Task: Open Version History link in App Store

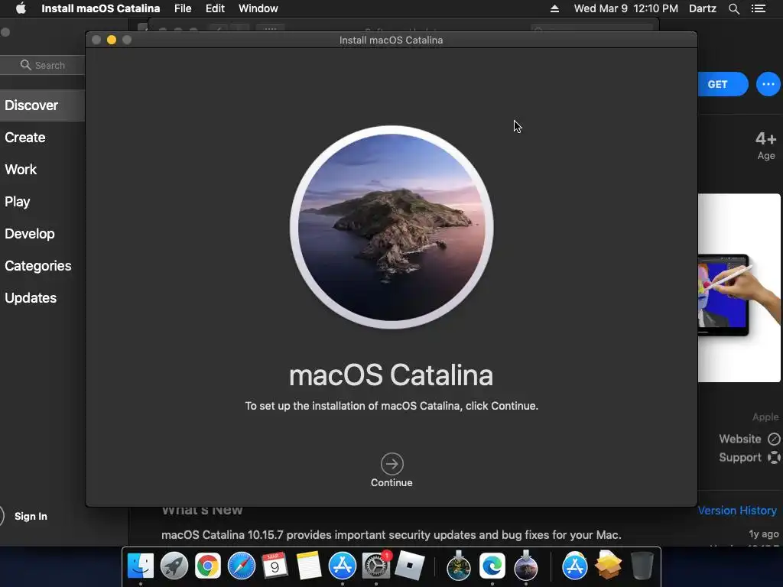Action: click(x=737, y=510)
